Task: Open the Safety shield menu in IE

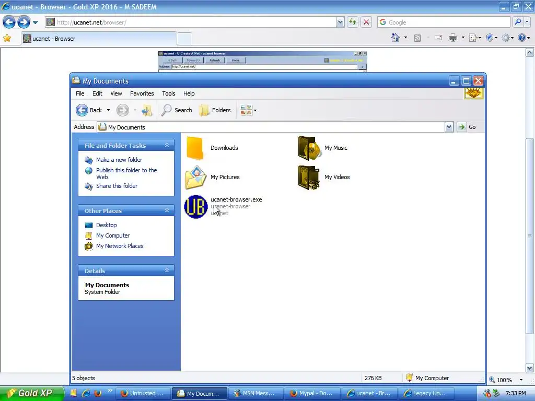Action: tap(491, 38)
